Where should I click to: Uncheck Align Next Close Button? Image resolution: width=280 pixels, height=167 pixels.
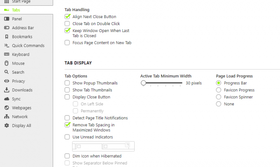pyautogui.click(x=67, y=16)
